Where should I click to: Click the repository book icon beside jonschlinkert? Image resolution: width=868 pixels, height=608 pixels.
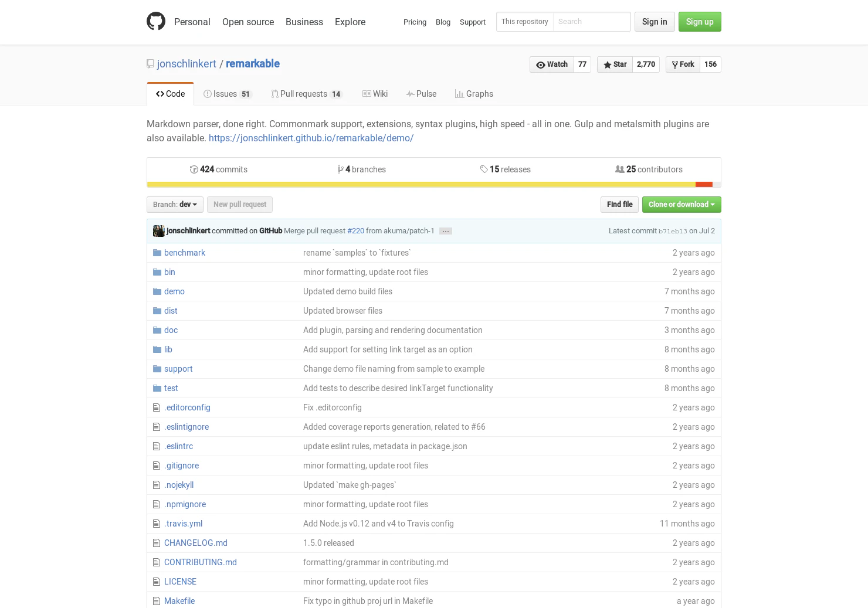click(150, 64)
